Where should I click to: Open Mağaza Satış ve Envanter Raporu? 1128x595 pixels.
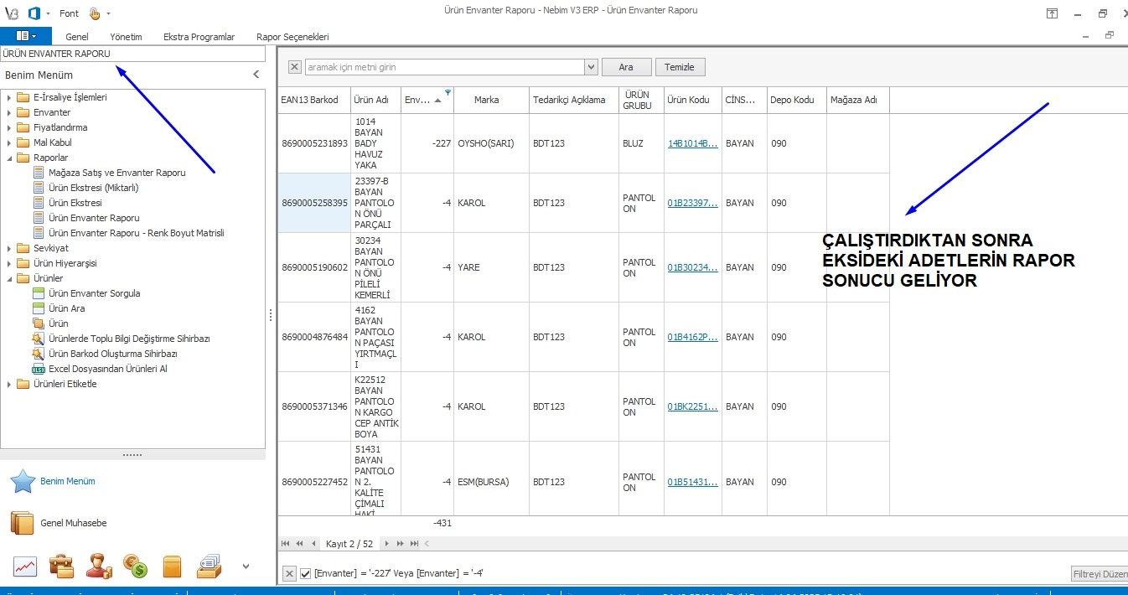click(x=116, y=173)
